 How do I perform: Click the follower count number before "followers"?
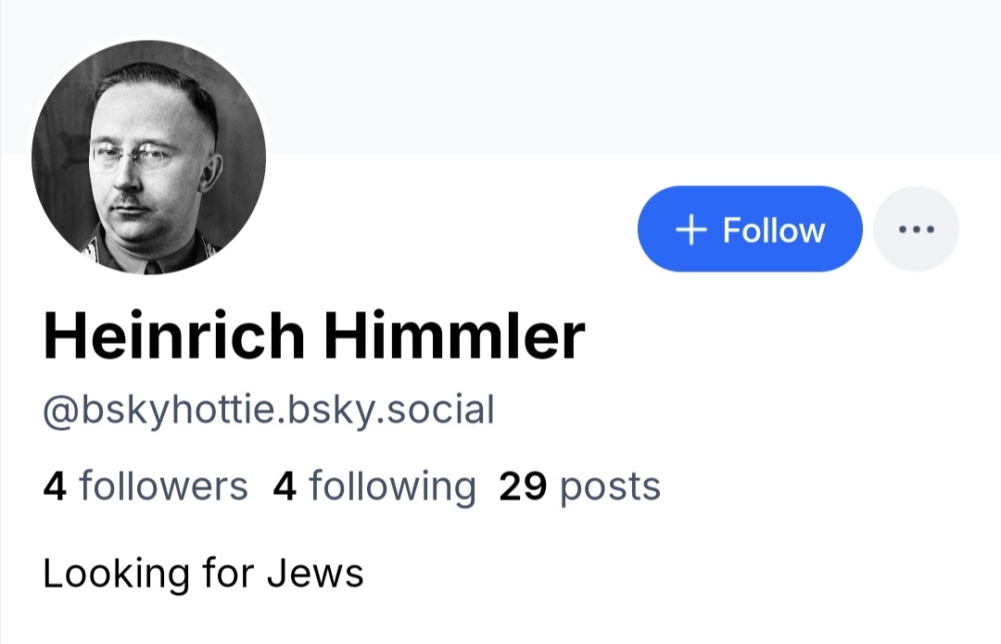(55, 486)
